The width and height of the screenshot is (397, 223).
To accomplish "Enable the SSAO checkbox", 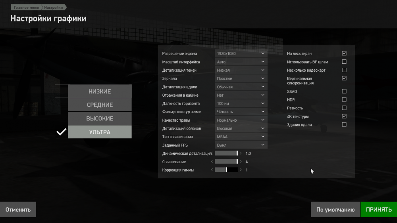I will 344,91.
